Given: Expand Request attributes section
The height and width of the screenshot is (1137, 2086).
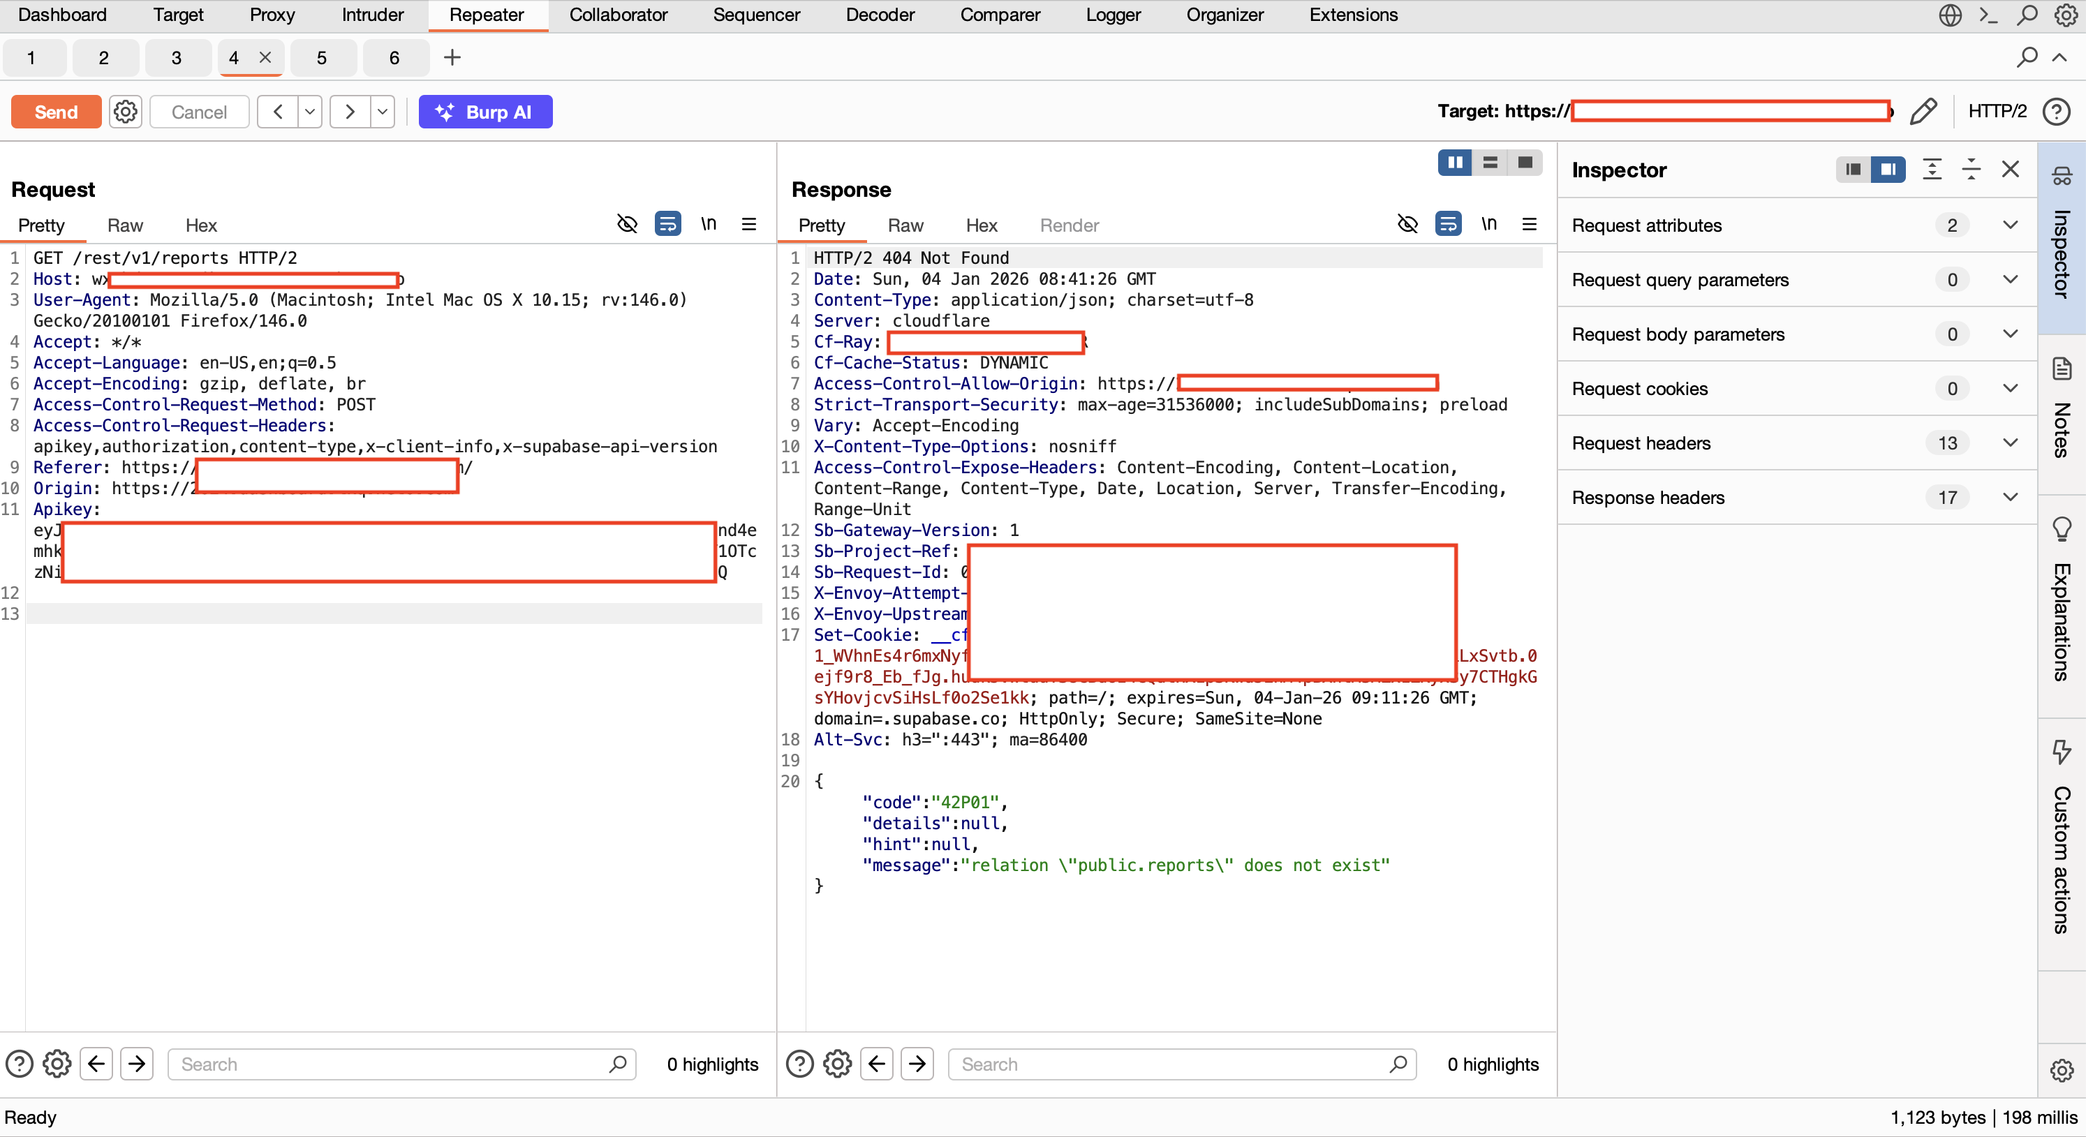Looking at the screenshot, I should click(x=1797, y=225).
